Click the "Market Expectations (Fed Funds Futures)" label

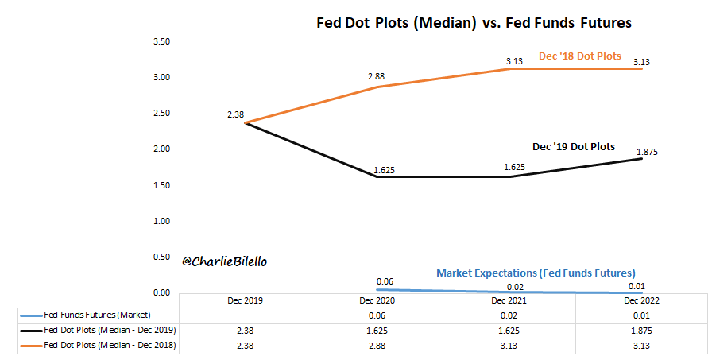click(536, 272)
